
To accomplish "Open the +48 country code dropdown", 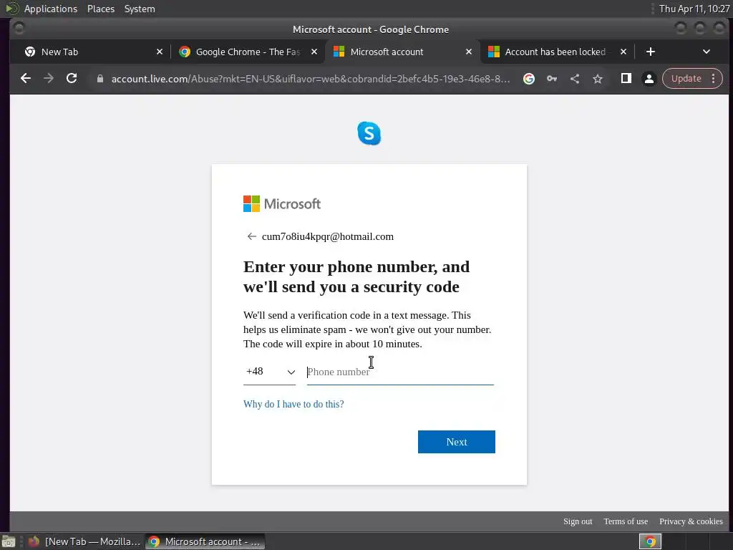I will point(269,372).
